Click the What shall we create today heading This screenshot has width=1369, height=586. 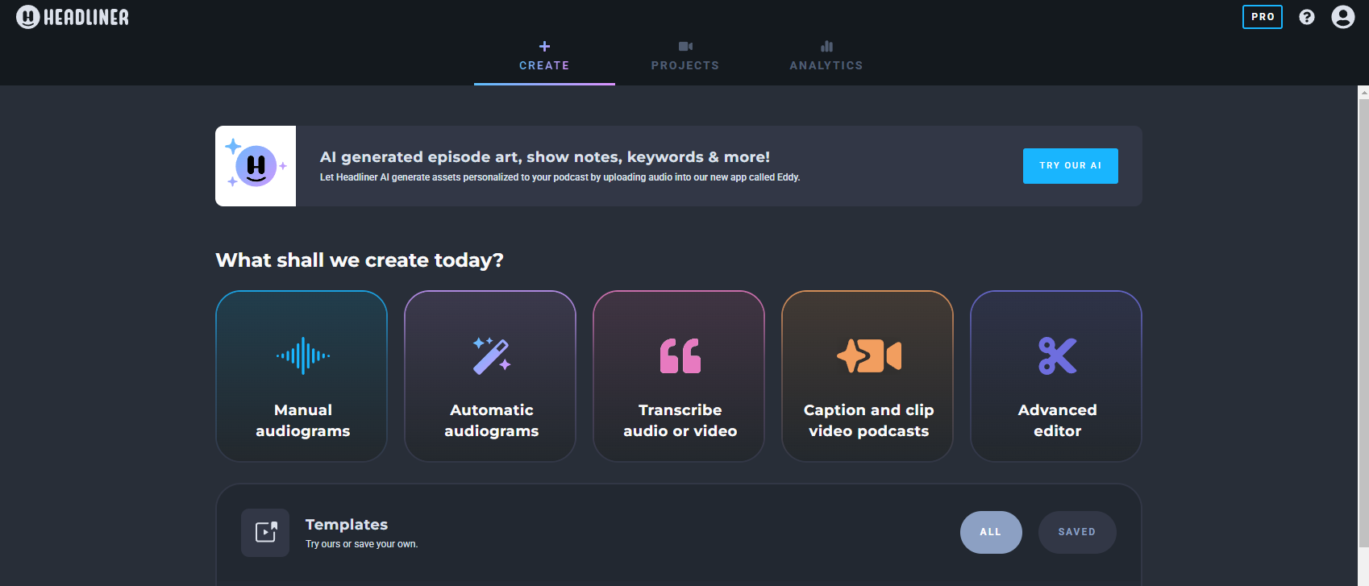pos(360,260)
